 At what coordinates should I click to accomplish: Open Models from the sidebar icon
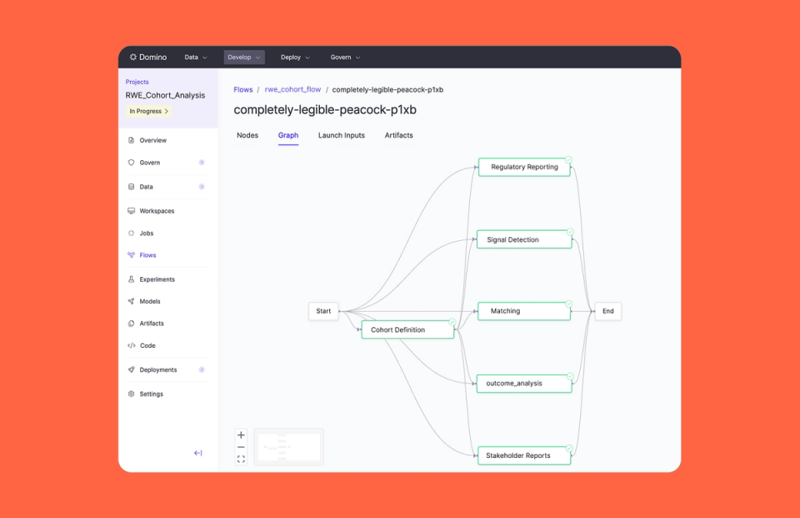click(x=131, y=301)
